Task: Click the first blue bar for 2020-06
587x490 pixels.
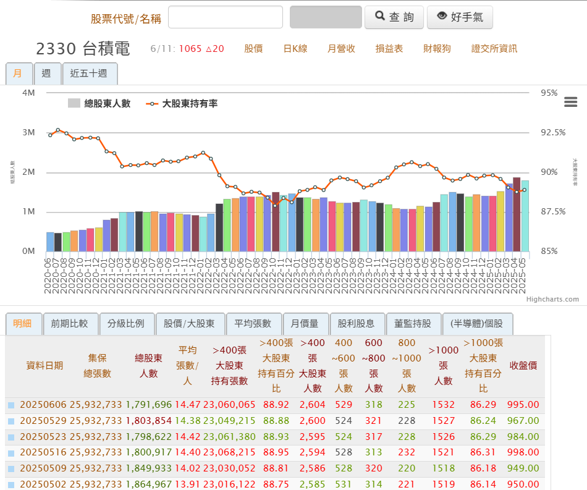Action: (50, 242)
